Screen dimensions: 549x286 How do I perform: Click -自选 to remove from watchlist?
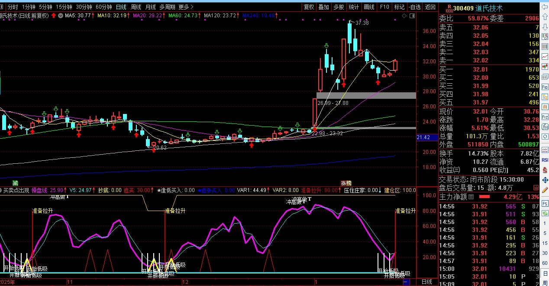pos(414,7)
